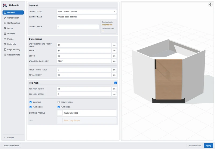Toggle the Toe Kick section checkbox
The width and height of the screenshot is (215, 149).
116,83
